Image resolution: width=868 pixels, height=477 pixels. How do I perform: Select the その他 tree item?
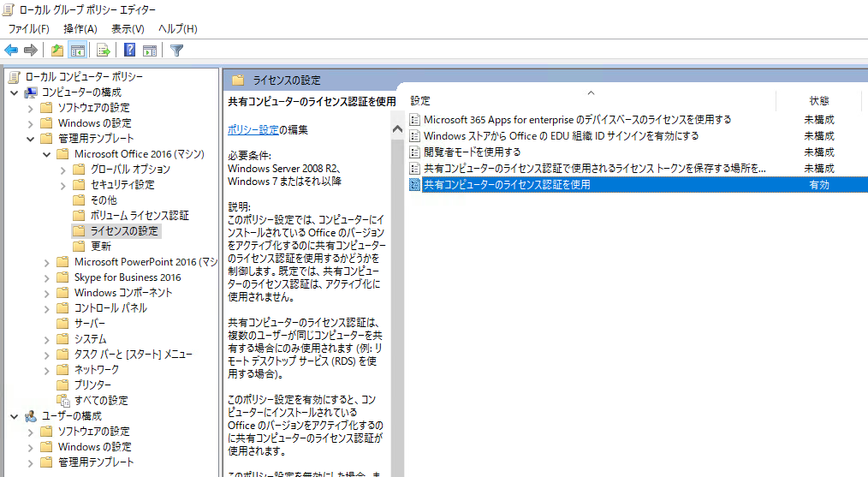(104, 200)
